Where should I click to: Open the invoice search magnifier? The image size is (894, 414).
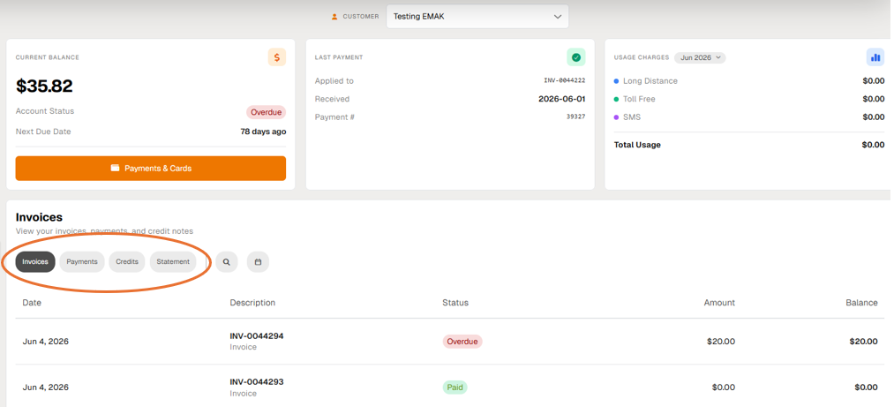226,262
